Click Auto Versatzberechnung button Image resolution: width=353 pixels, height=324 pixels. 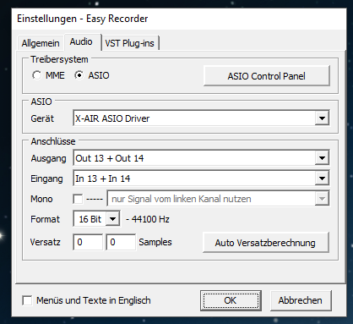point(265,243)
